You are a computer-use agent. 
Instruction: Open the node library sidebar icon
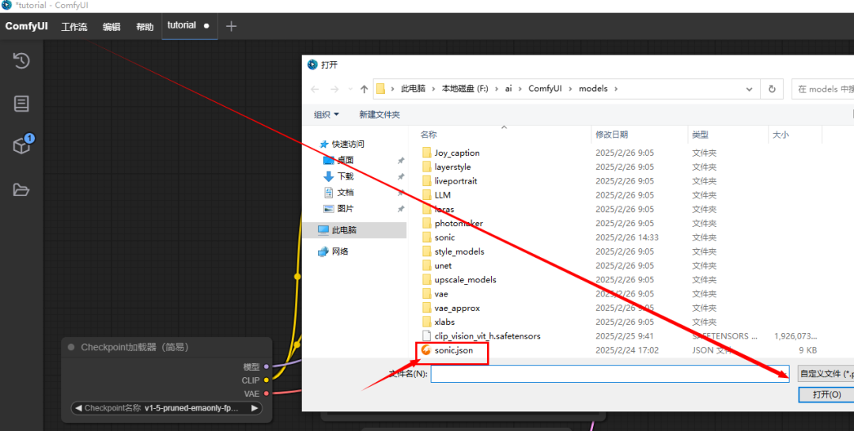click(x=21, y=104)
